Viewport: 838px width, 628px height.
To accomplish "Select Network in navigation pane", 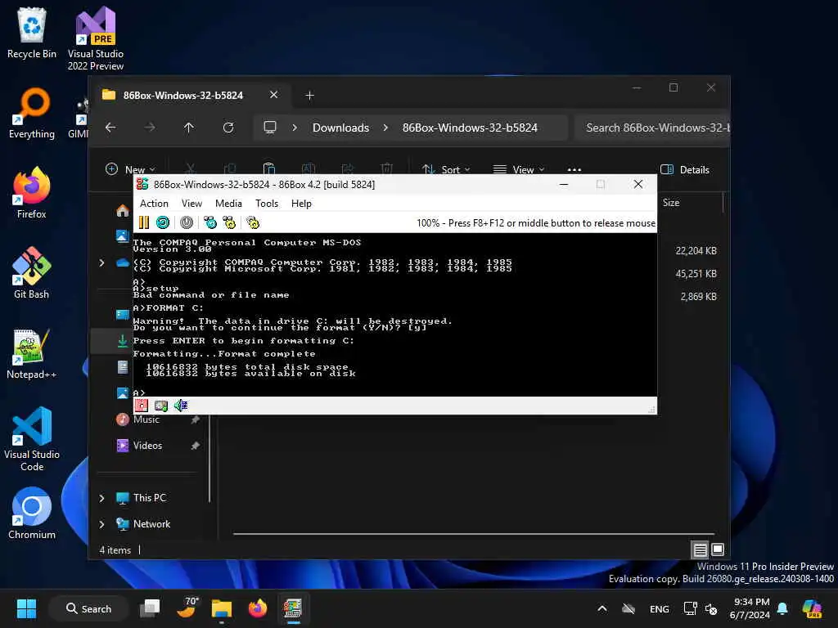I will click(151, 524).
